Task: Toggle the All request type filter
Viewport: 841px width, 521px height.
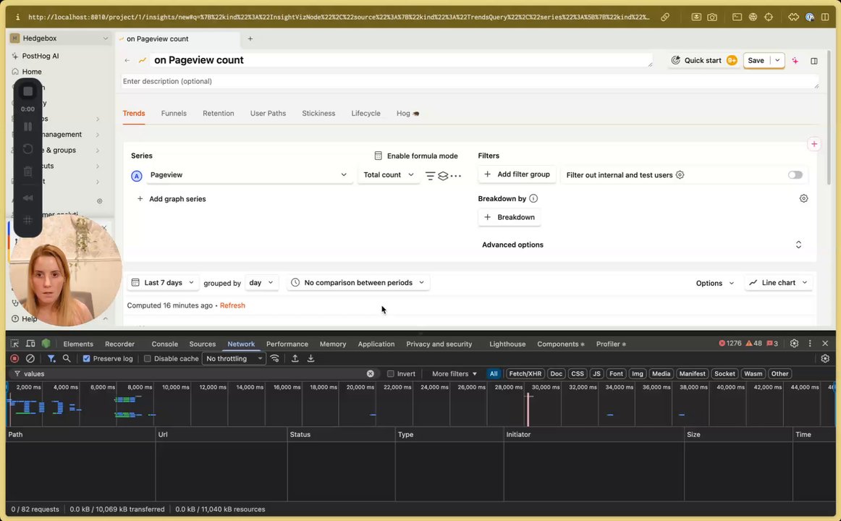Action: point(494,373)
